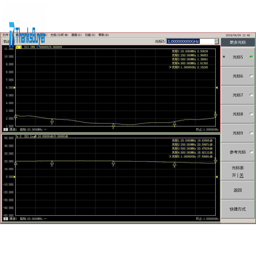Enable the 参考光标 reference marker checkbox
The height and width of the screenshot is (256, 256).
251,152
